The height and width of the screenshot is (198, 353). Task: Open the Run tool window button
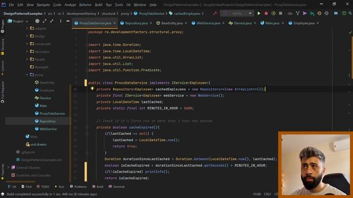coord(59,186)
